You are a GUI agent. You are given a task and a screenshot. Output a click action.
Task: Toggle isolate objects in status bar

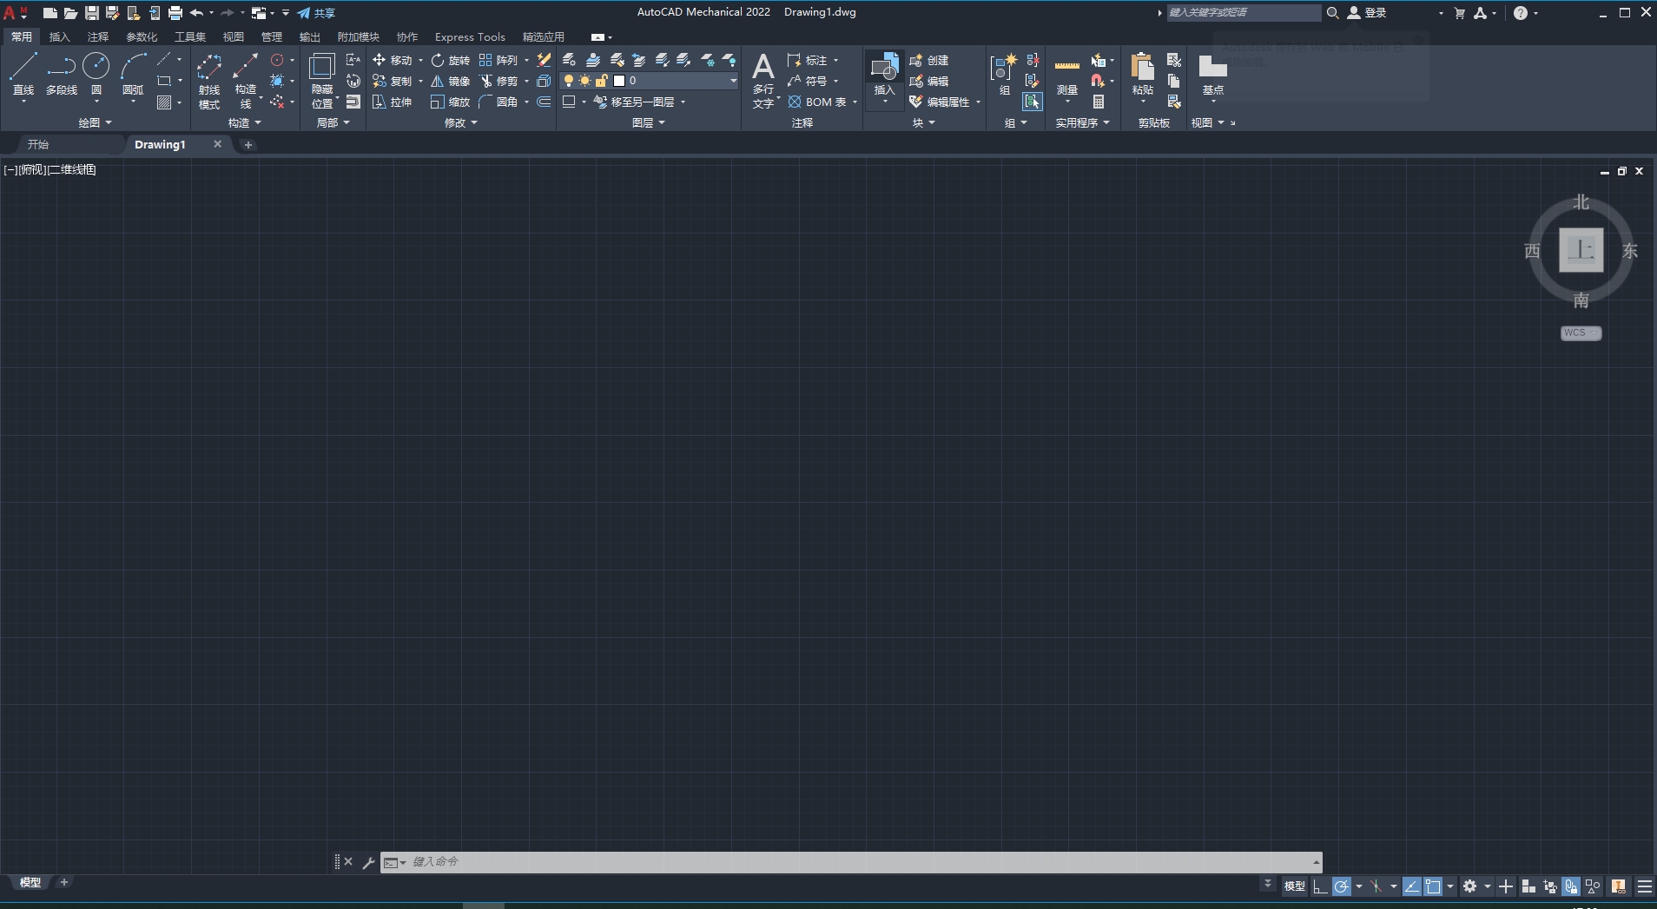(x=1593, y=886)
